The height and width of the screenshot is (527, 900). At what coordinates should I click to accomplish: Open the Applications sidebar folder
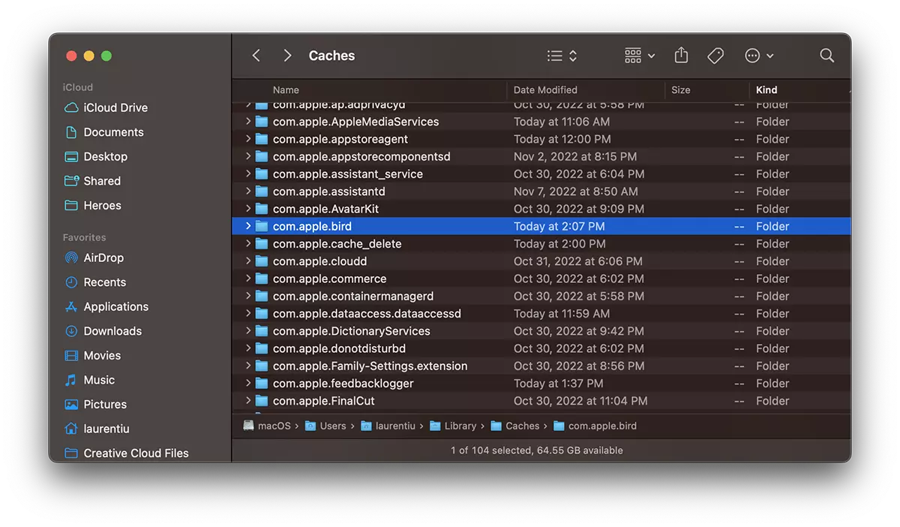pos(115,306)
